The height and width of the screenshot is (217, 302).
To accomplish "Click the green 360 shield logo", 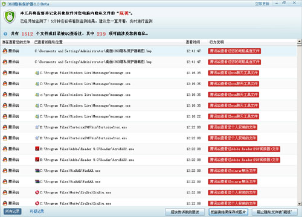I will pyautogui.click(x=10, y=17).
